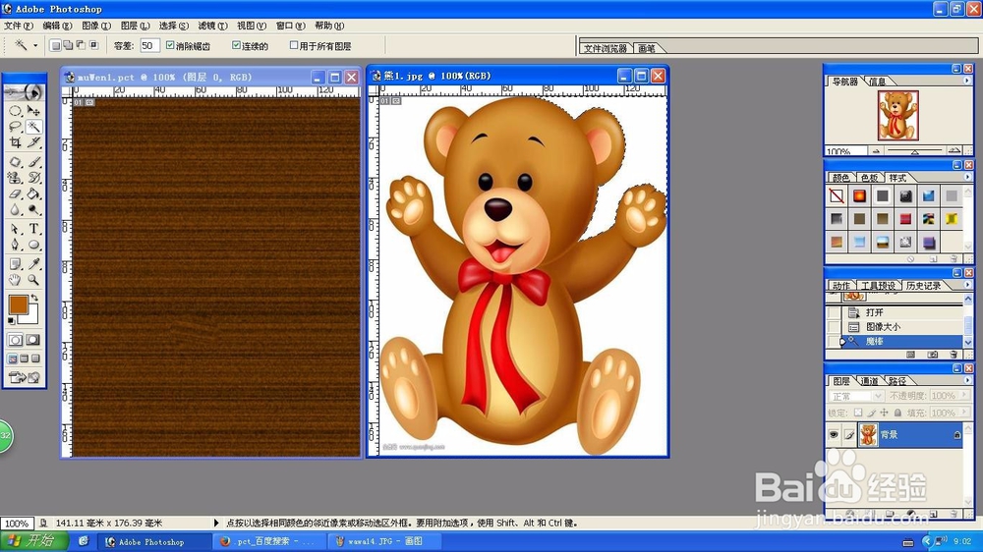
Task: Open the 图像 image menu
Action: pyautogui.click(x=96, y=26)
